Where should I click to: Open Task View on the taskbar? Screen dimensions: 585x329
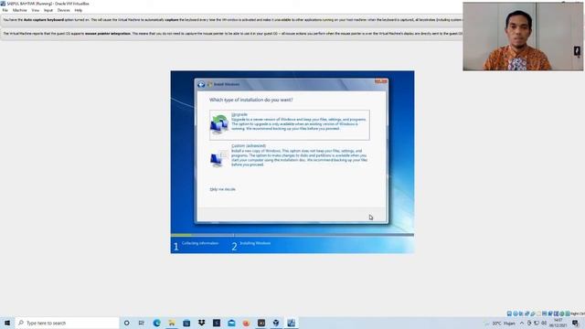[142, 323]
